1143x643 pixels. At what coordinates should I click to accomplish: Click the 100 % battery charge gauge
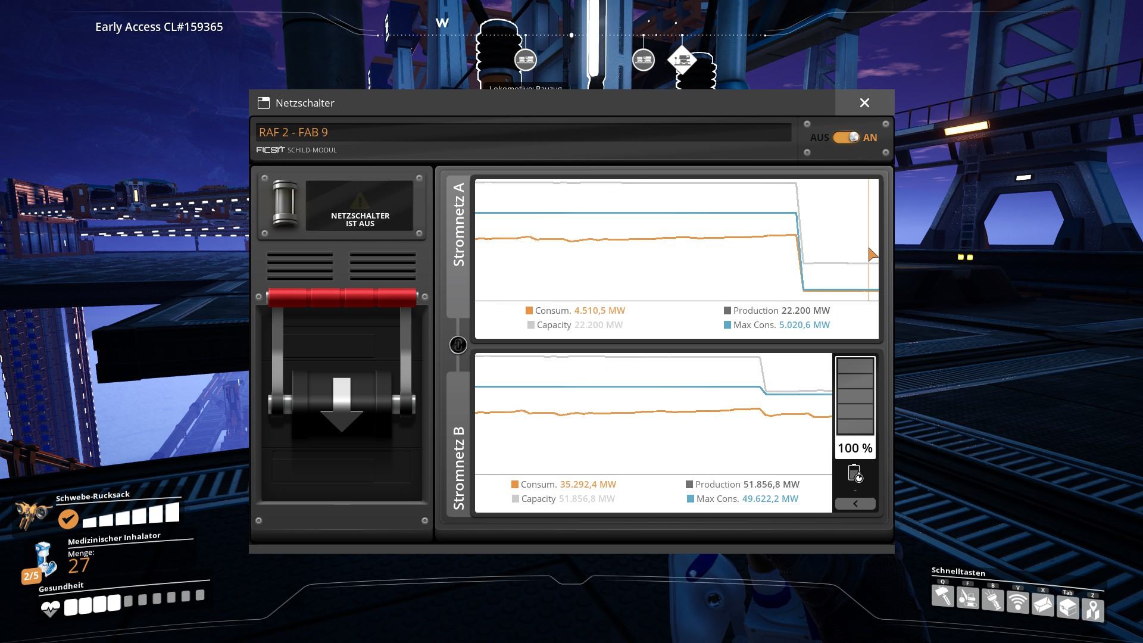[855, 407]
